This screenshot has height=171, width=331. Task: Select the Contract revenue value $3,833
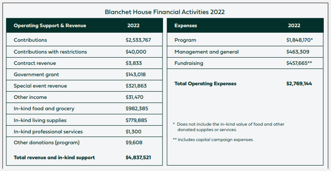tap(134, 63)
